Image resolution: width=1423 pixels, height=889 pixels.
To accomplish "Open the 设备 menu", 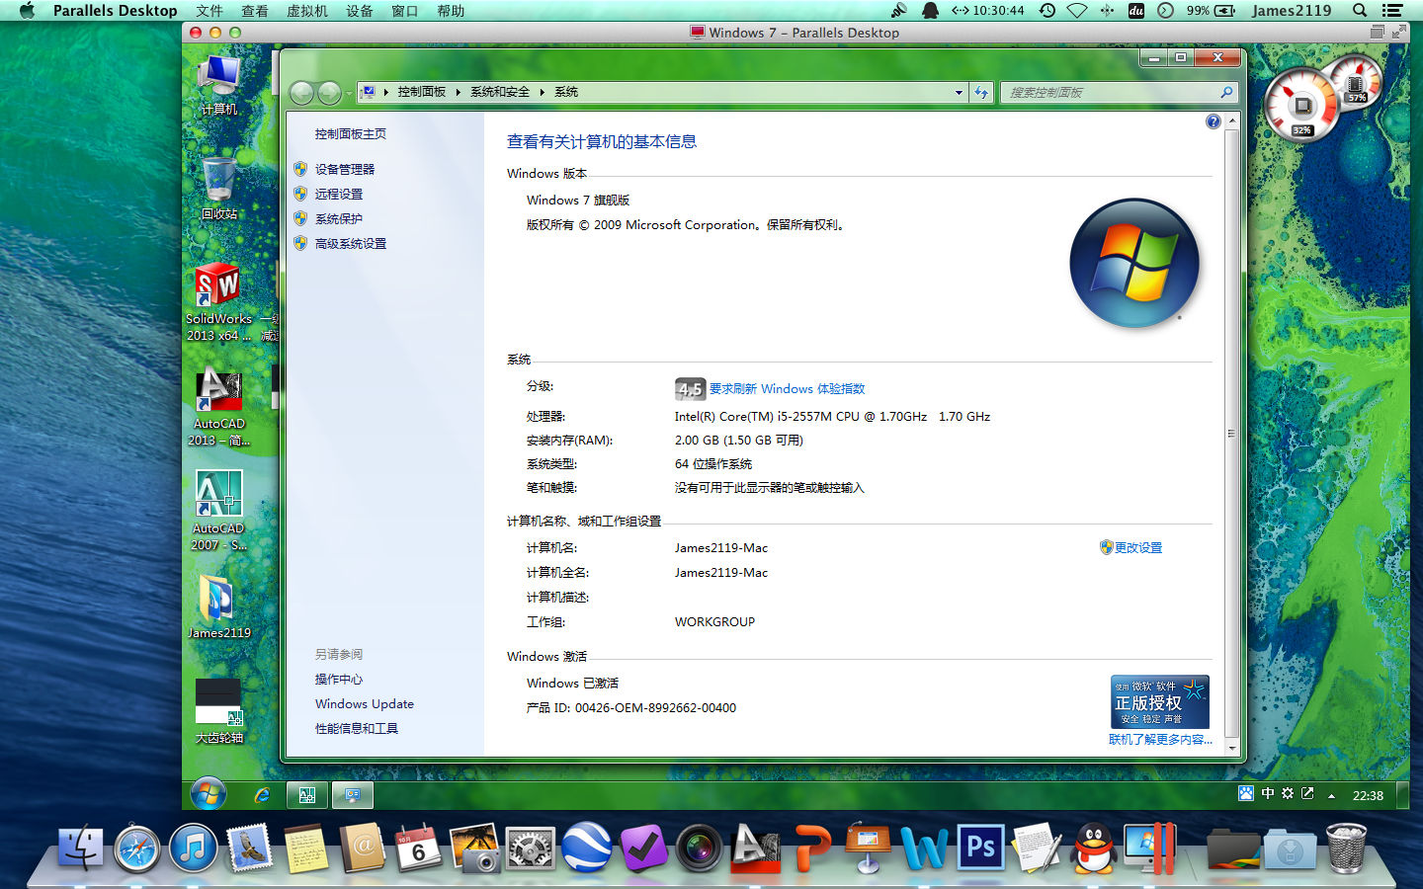I will [360, 11].
